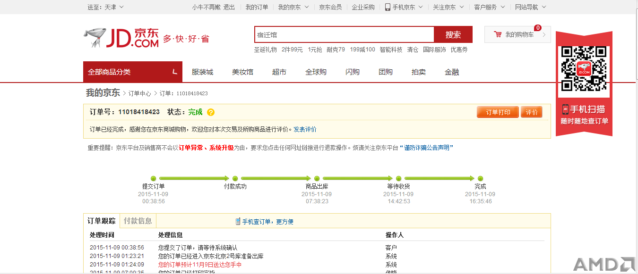638x274 pixels.
Task: Expand the 客户服务 dropdown
Action: (x=490, y=7)
